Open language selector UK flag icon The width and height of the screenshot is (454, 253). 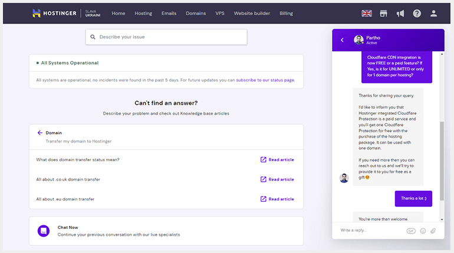click(x=367, y=14)
